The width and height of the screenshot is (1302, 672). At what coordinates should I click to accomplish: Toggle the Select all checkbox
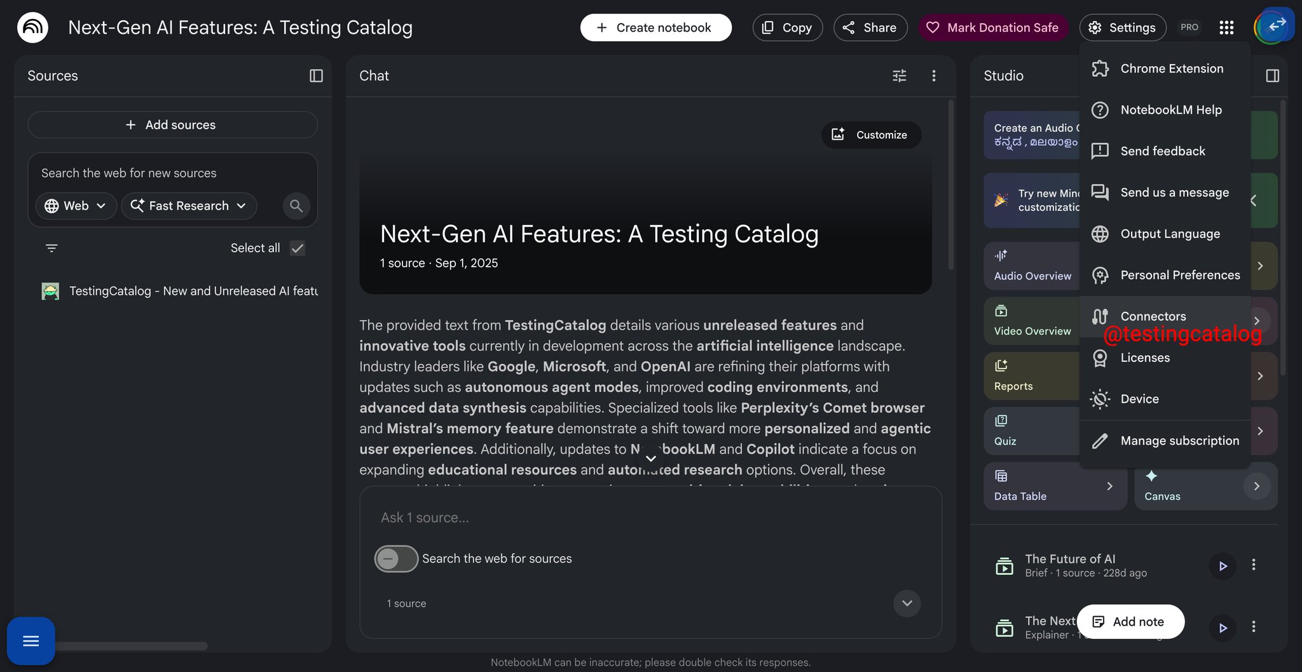click(x=297, y=248)
